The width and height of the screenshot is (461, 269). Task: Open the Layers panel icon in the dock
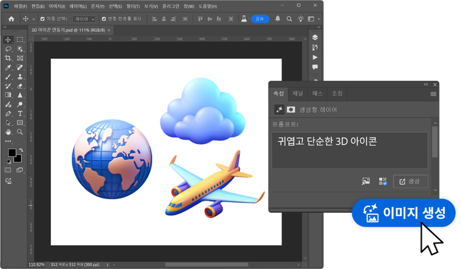pyautogui.click(x=315, y=37)
